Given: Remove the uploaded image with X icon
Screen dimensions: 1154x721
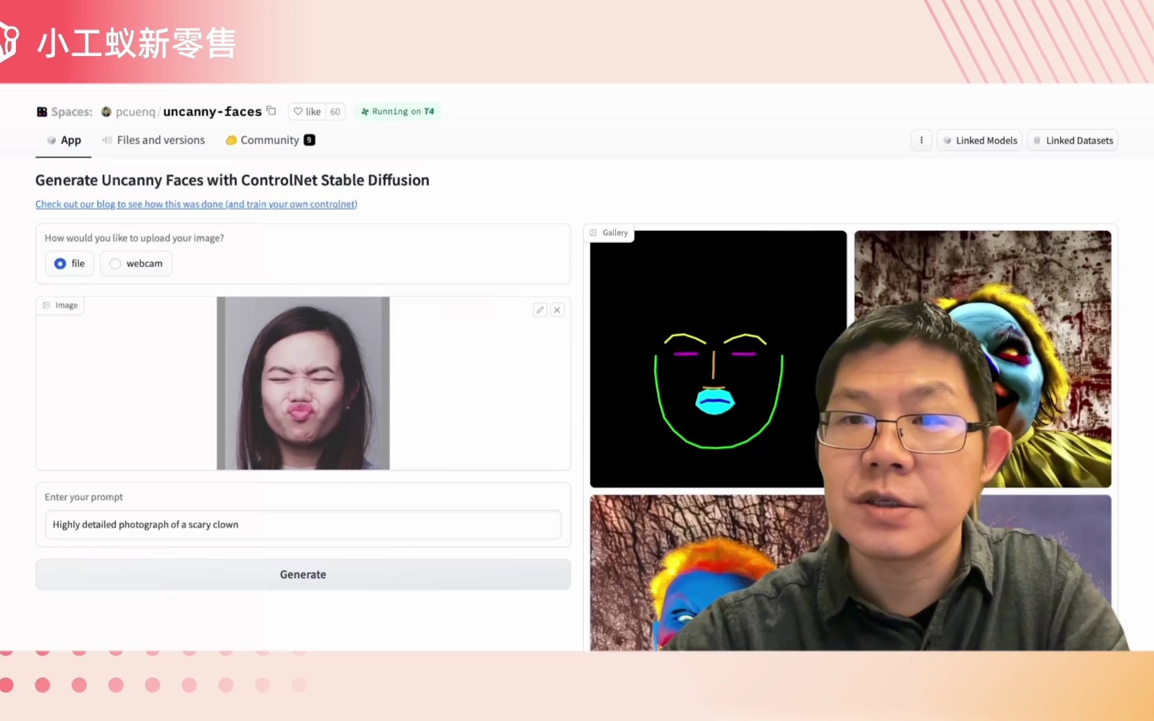Looking at the screenshot, I should (557, 310).
